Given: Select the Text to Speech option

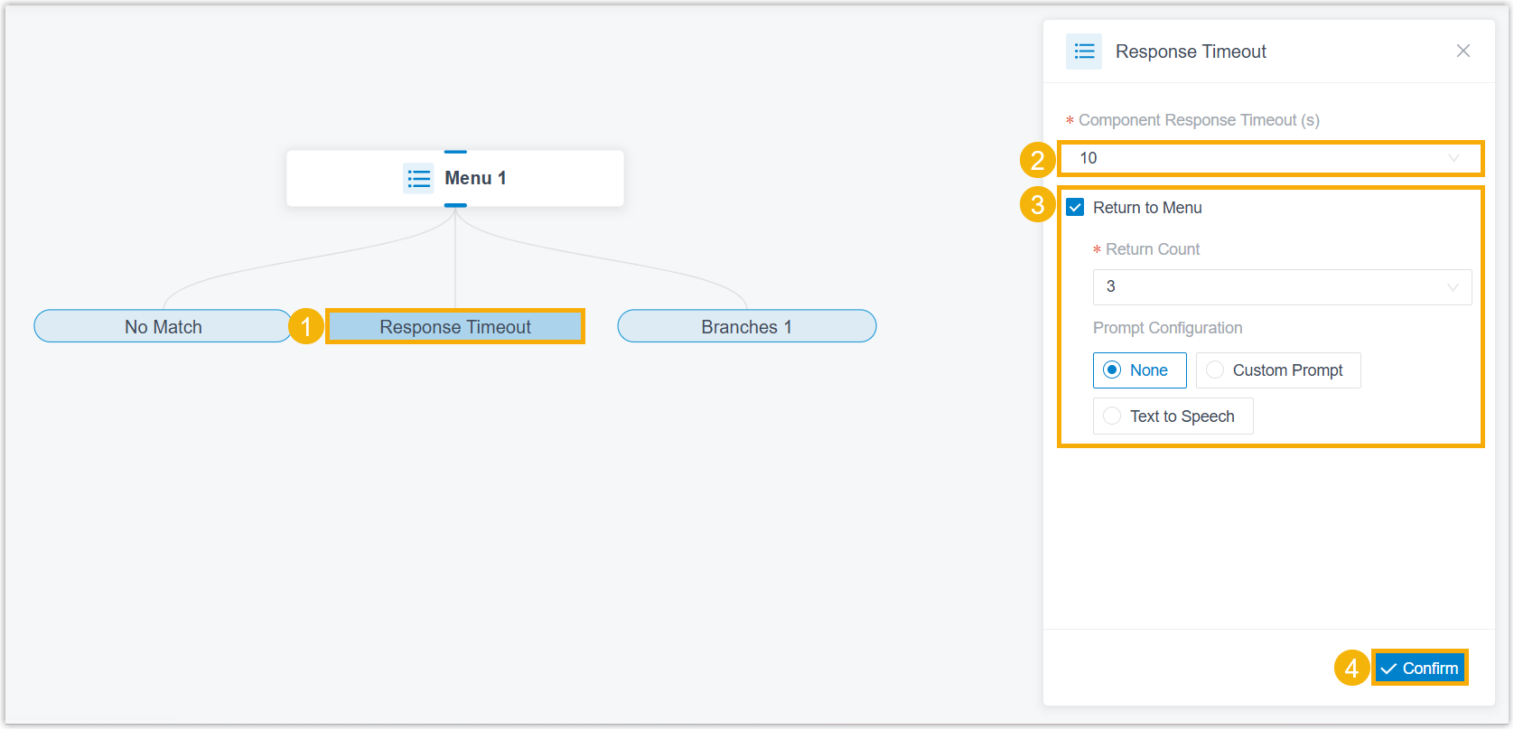Looking at the screenshot, I should (1173, 416).
